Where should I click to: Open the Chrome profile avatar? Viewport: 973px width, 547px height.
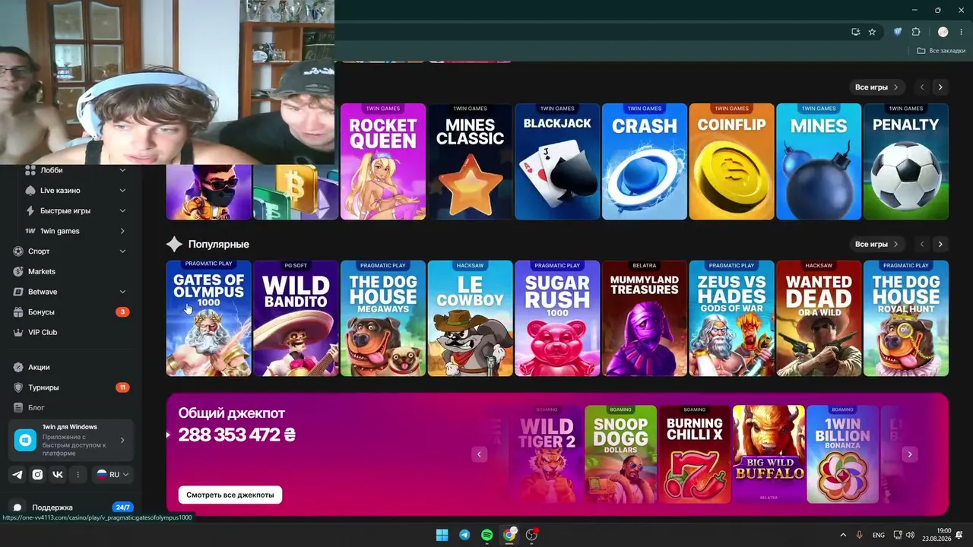click(943, 32)
